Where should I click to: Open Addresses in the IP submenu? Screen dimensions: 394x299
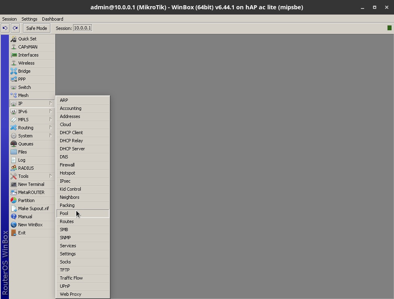83,116
